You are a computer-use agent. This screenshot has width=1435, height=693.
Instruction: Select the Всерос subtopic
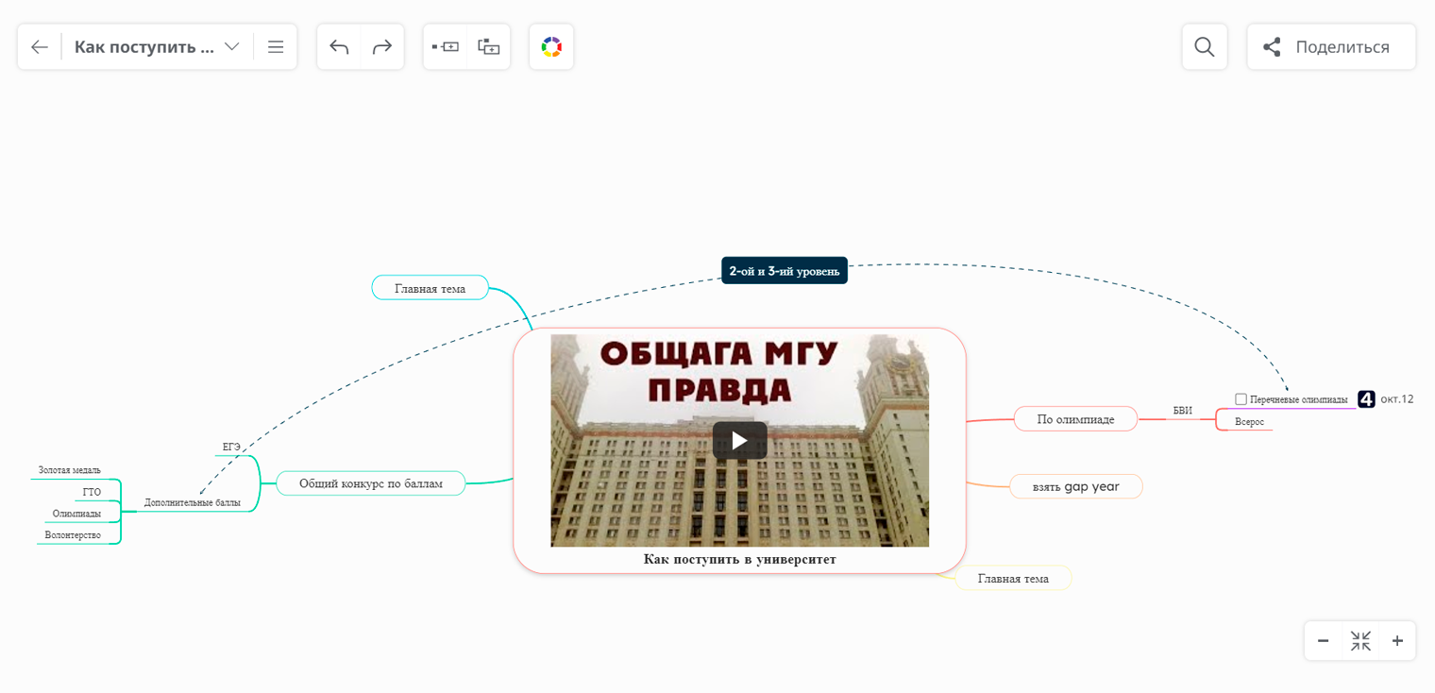[x=1249, y=422]
